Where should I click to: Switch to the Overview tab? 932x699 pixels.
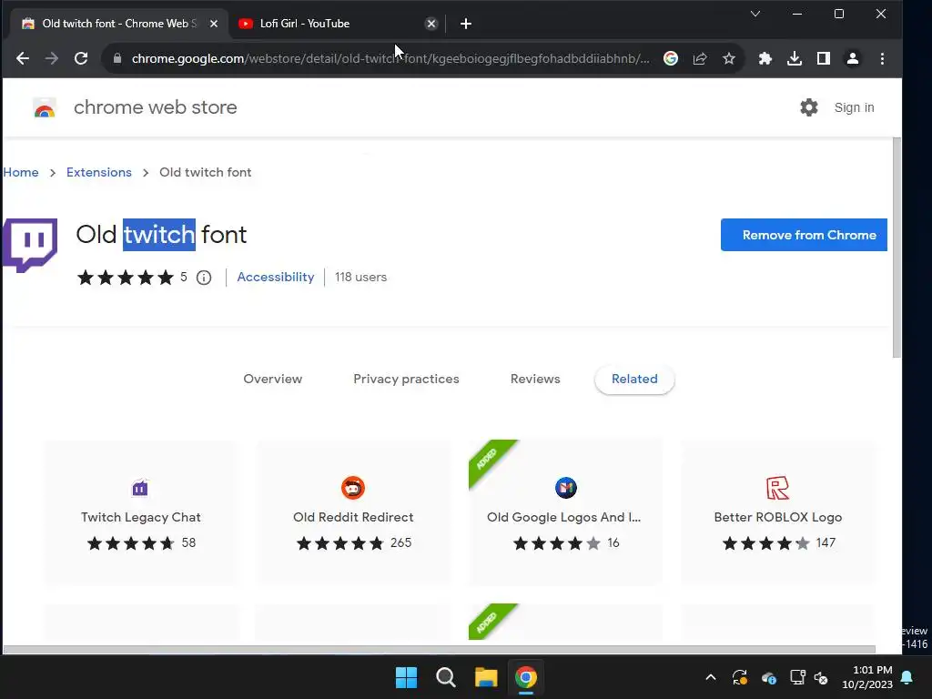tap(273, 379)
